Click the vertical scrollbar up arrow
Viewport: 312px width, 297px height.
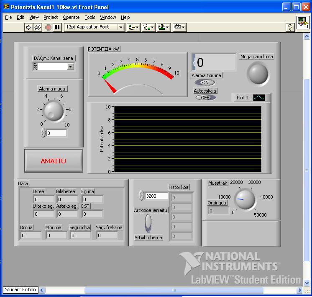[307, 36]
